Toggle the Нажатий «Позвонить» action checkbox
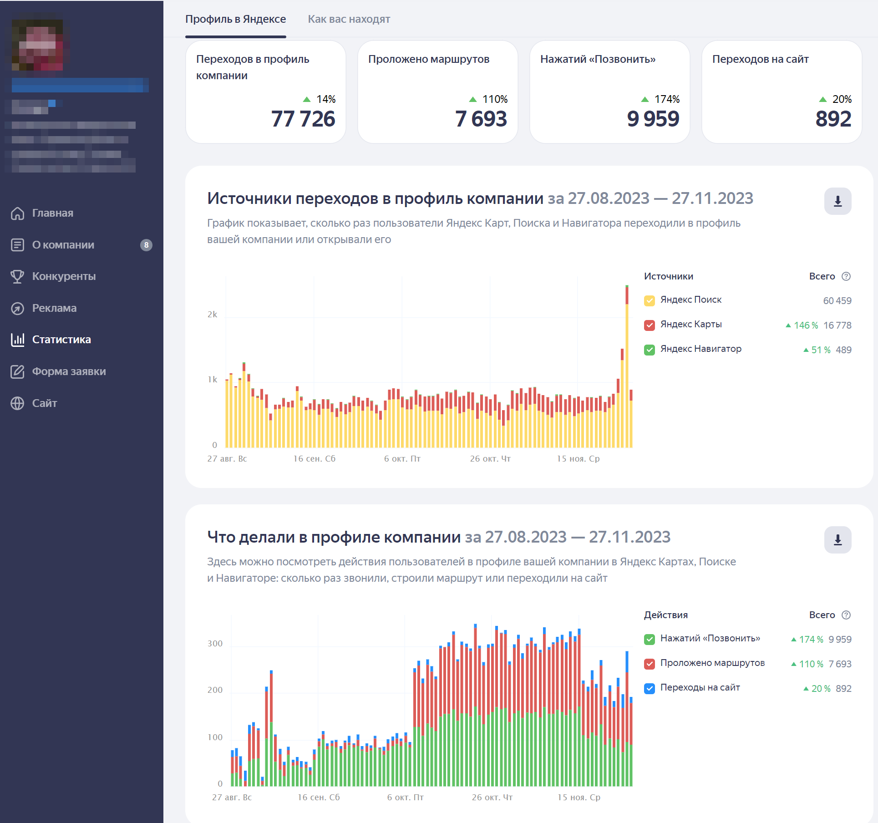The width and height of the screenshot is (878, 823). [650, 639]
